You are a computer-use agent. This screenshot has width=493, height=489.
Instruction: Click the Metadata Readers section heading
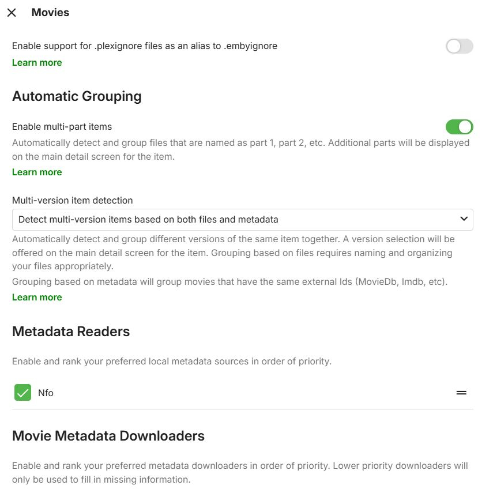pos(71,332)
